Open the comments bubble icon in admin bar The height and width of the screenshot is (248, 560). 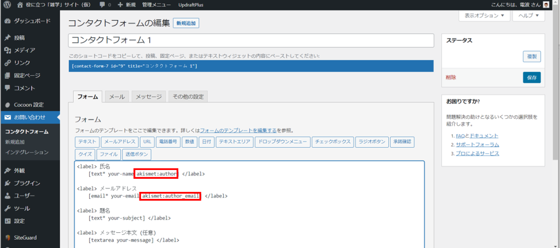click(x=102, y=5)
